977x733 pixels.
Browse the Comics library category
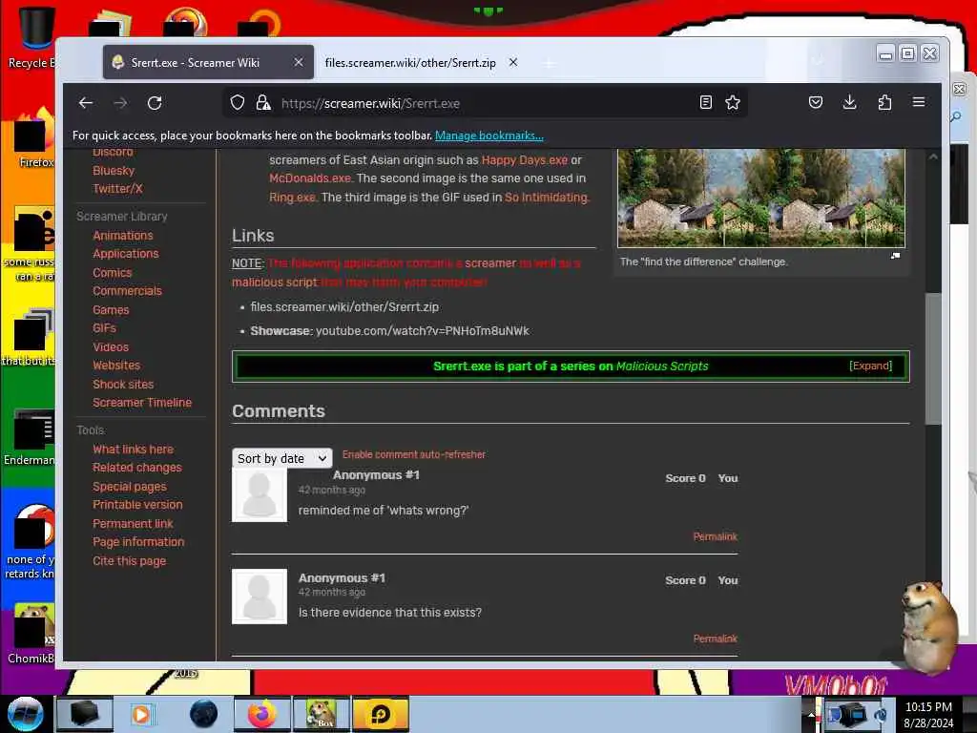pos(113,273)
